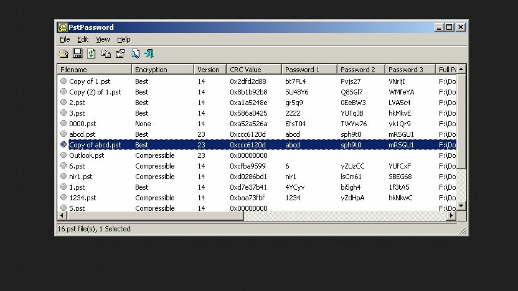Sort by the Filename column header

pyautogui.click(x=94, y=69)
